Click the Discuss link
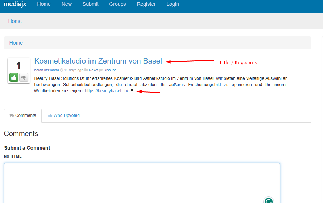The width and height of the screenshot is (323, 203). [x=110, y=70]
